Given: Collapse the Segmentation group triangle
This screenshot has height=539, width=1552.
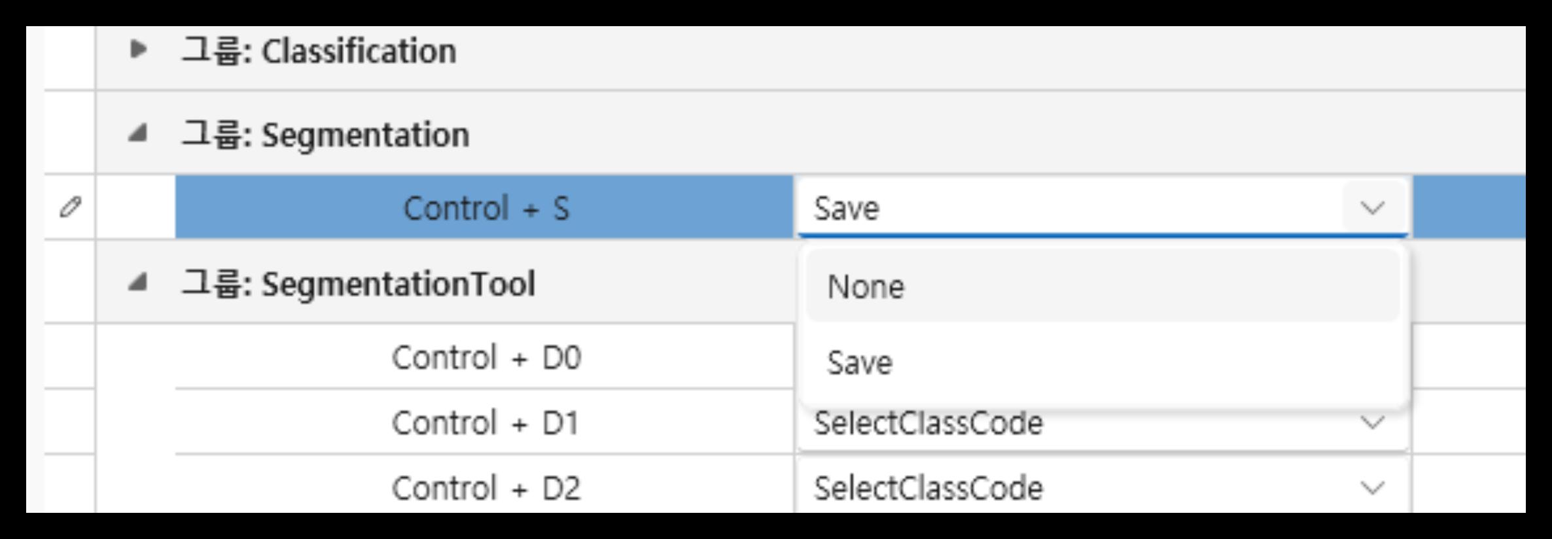Looking at the screenshot, I should point(137,134).
